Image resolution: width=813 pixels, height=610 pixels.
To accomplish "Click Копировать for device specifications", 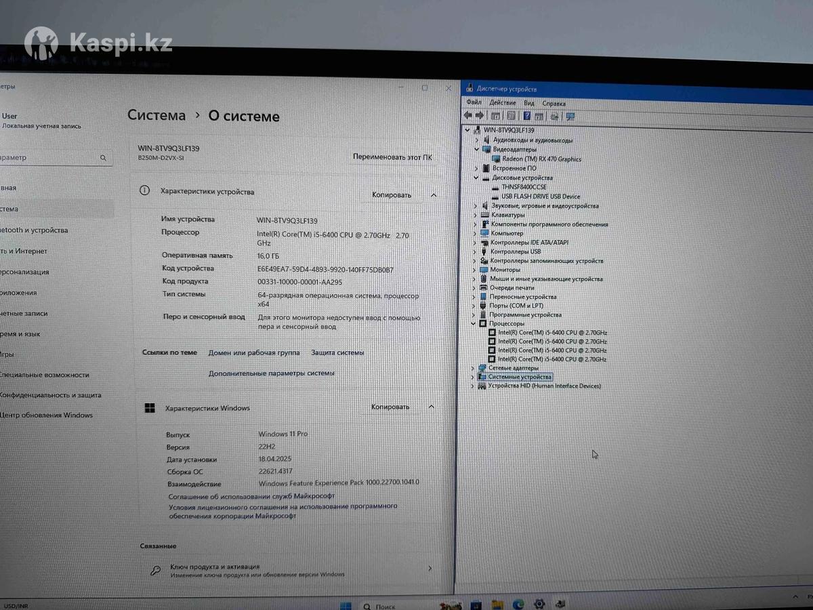I will 392,195.
